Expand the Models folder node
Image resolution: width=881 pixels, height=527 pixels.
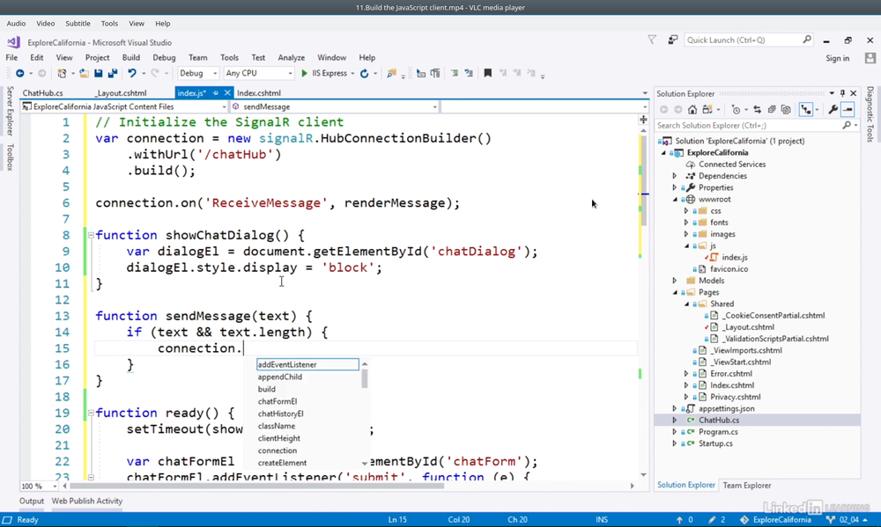(x=675, y=281)
